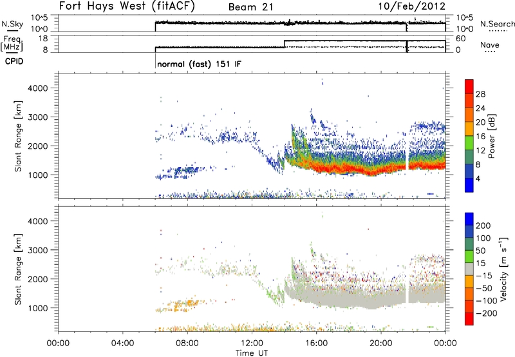The width and height of the screenshot is (515, 357).
Task: Click the 'Slant Range [km]' label of power panel
Action: (18, 136)
